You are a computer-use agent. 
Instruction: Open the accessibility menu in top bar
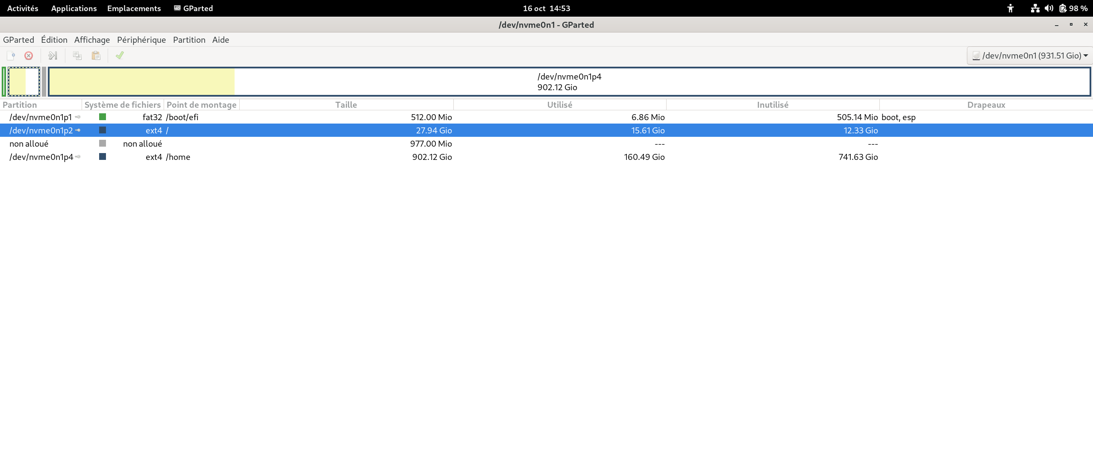1010,8
